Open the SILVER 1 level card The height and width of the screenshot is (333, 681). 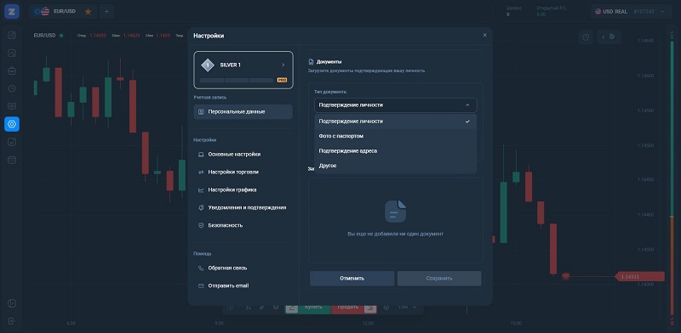[x=243, y=70]
